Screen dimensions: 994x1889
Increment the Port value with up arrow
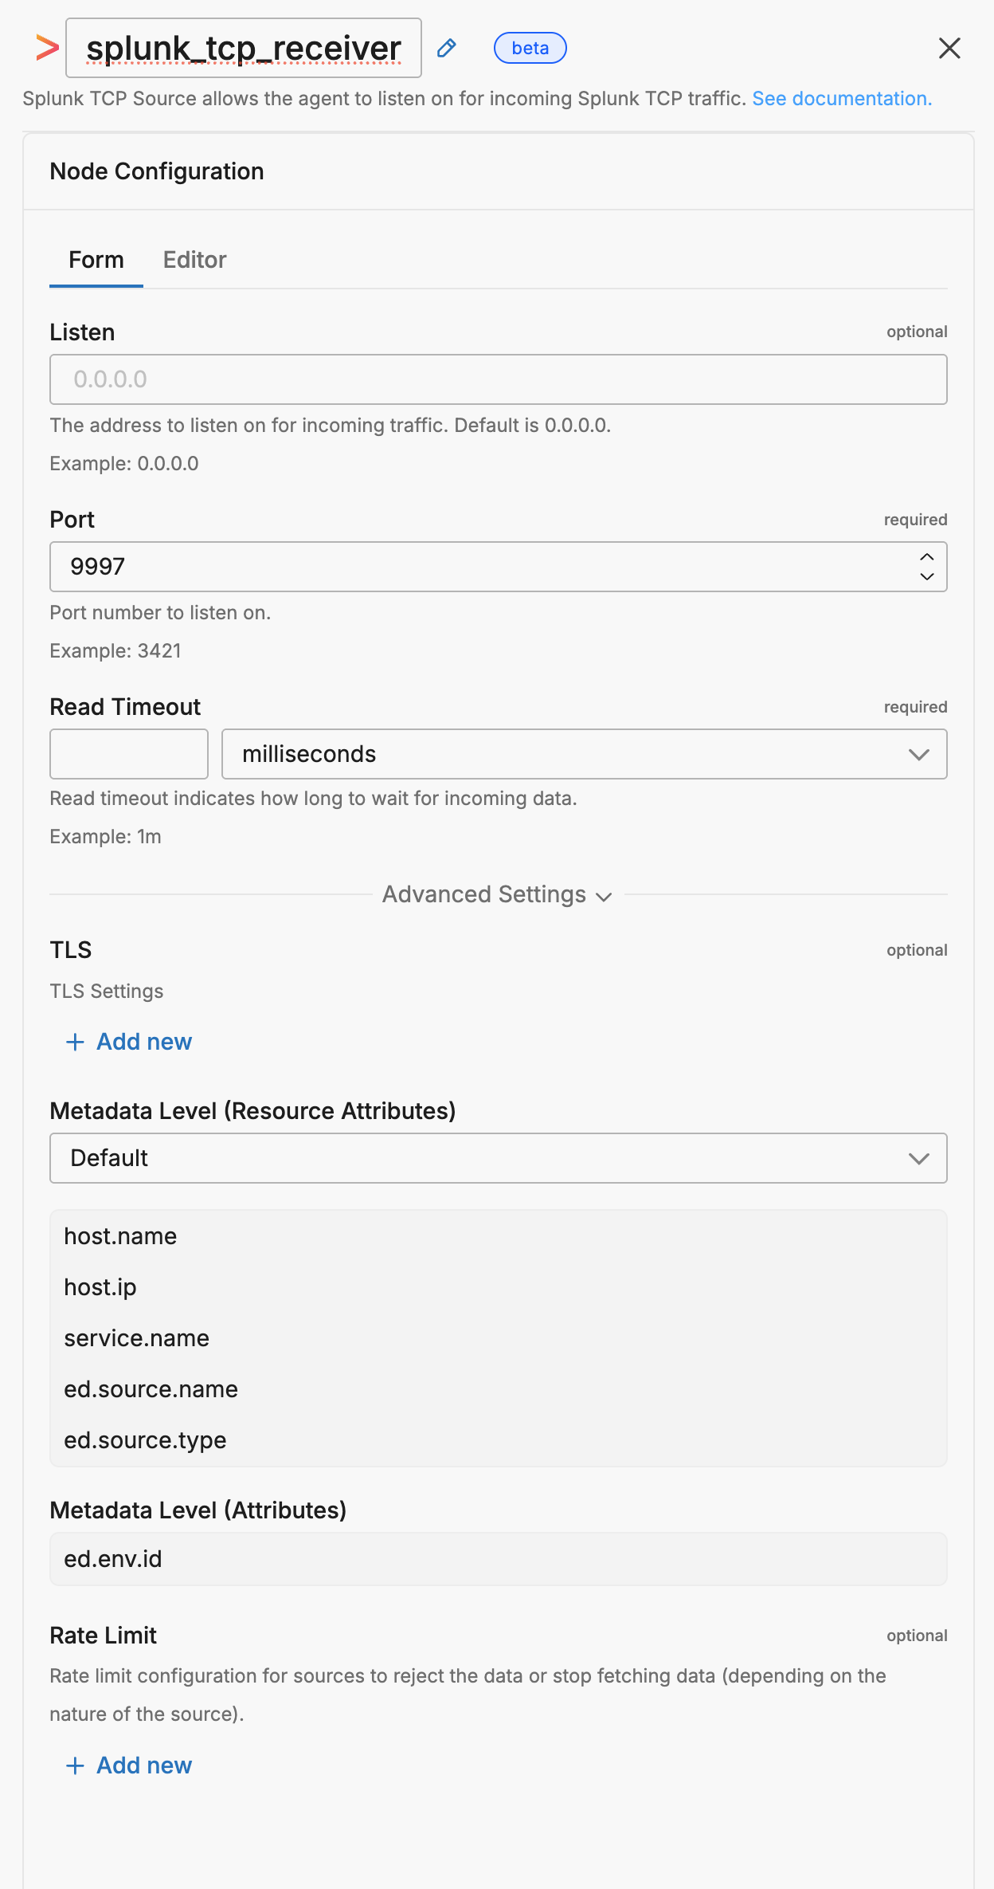coord(927,557)
